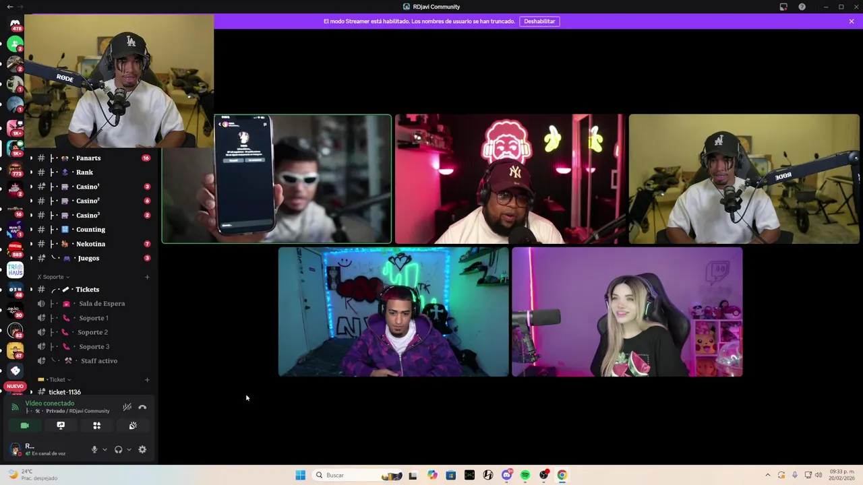Viewport: 863px width, 485px height.
Task: Disable Streamer mode from the banner
Action: pos(539,22)
